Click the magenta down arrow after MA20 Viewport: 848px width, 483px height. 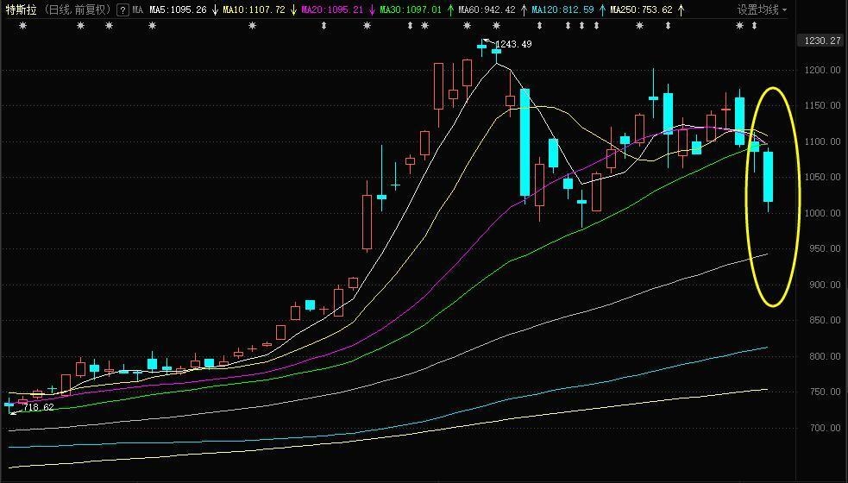point(372,10)
